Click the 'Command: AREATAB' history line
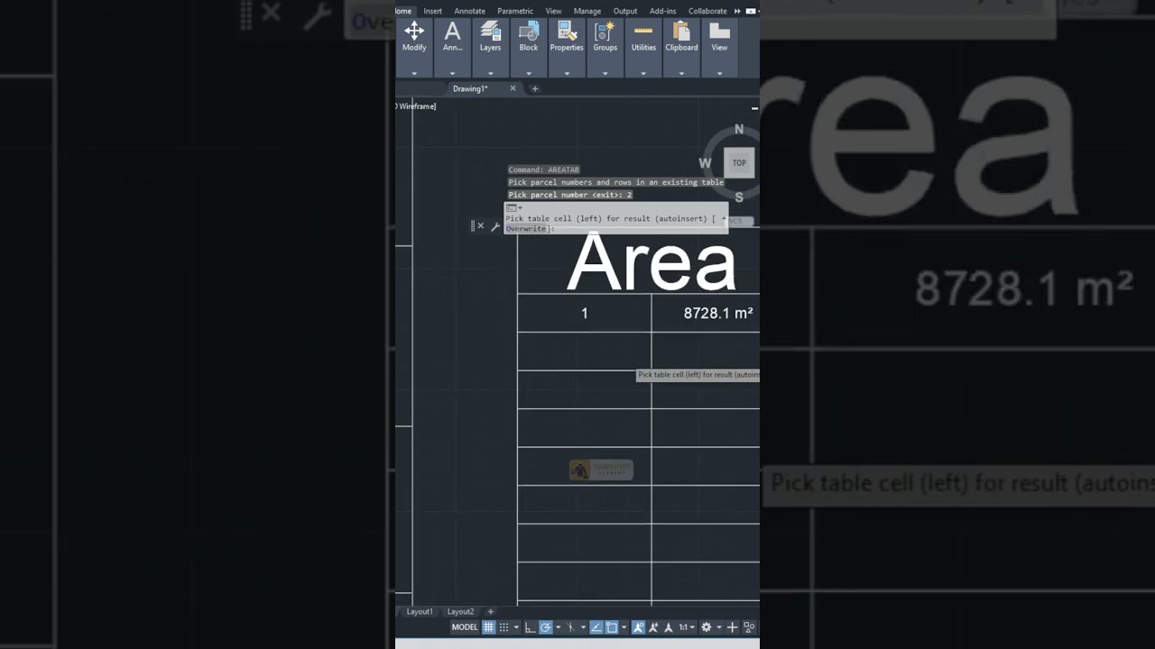Viewport: 1155px width, 649px height. 543,169
